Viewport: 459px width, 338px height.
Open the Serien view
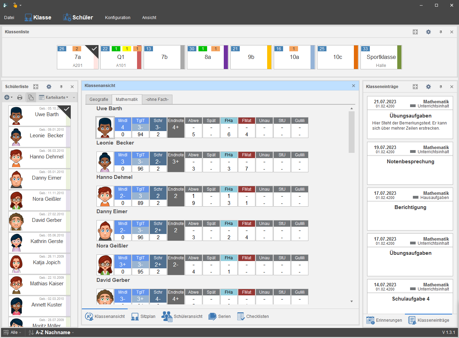[219, 317]
